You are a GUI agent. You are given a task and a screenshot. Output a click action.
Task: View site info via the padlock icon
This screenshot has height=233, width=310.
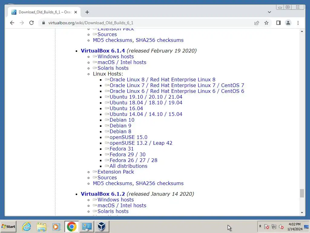(44, 23)
